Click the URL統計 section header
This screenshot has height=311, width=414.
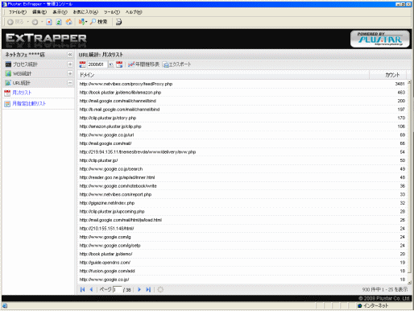point(39,83)
